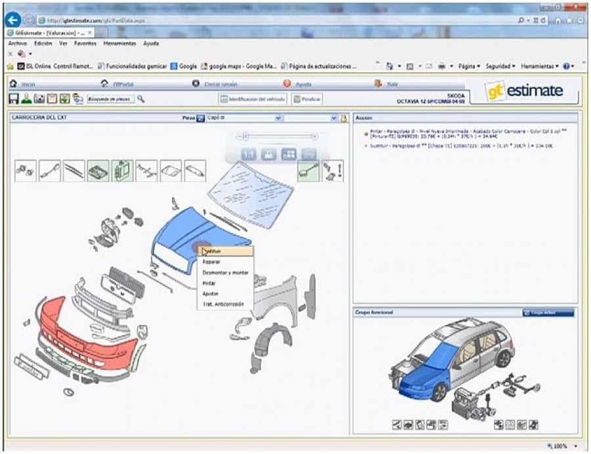The width and height of the screenshot is (591, 454).
Task: Open the parts thumbnail with exclamation mark
Action: (x=333, y=171)
